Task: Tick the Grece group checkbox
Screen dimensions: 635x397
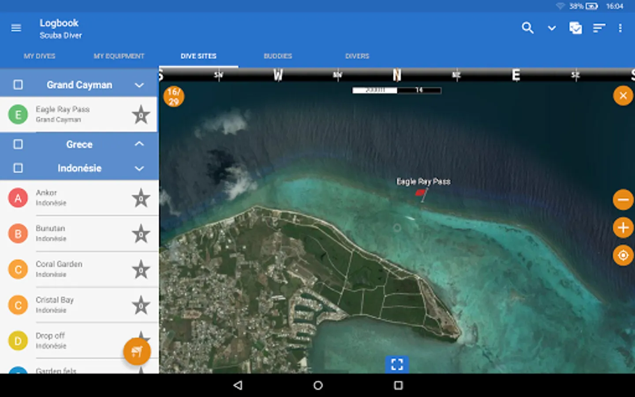Action: coord(18,144)
